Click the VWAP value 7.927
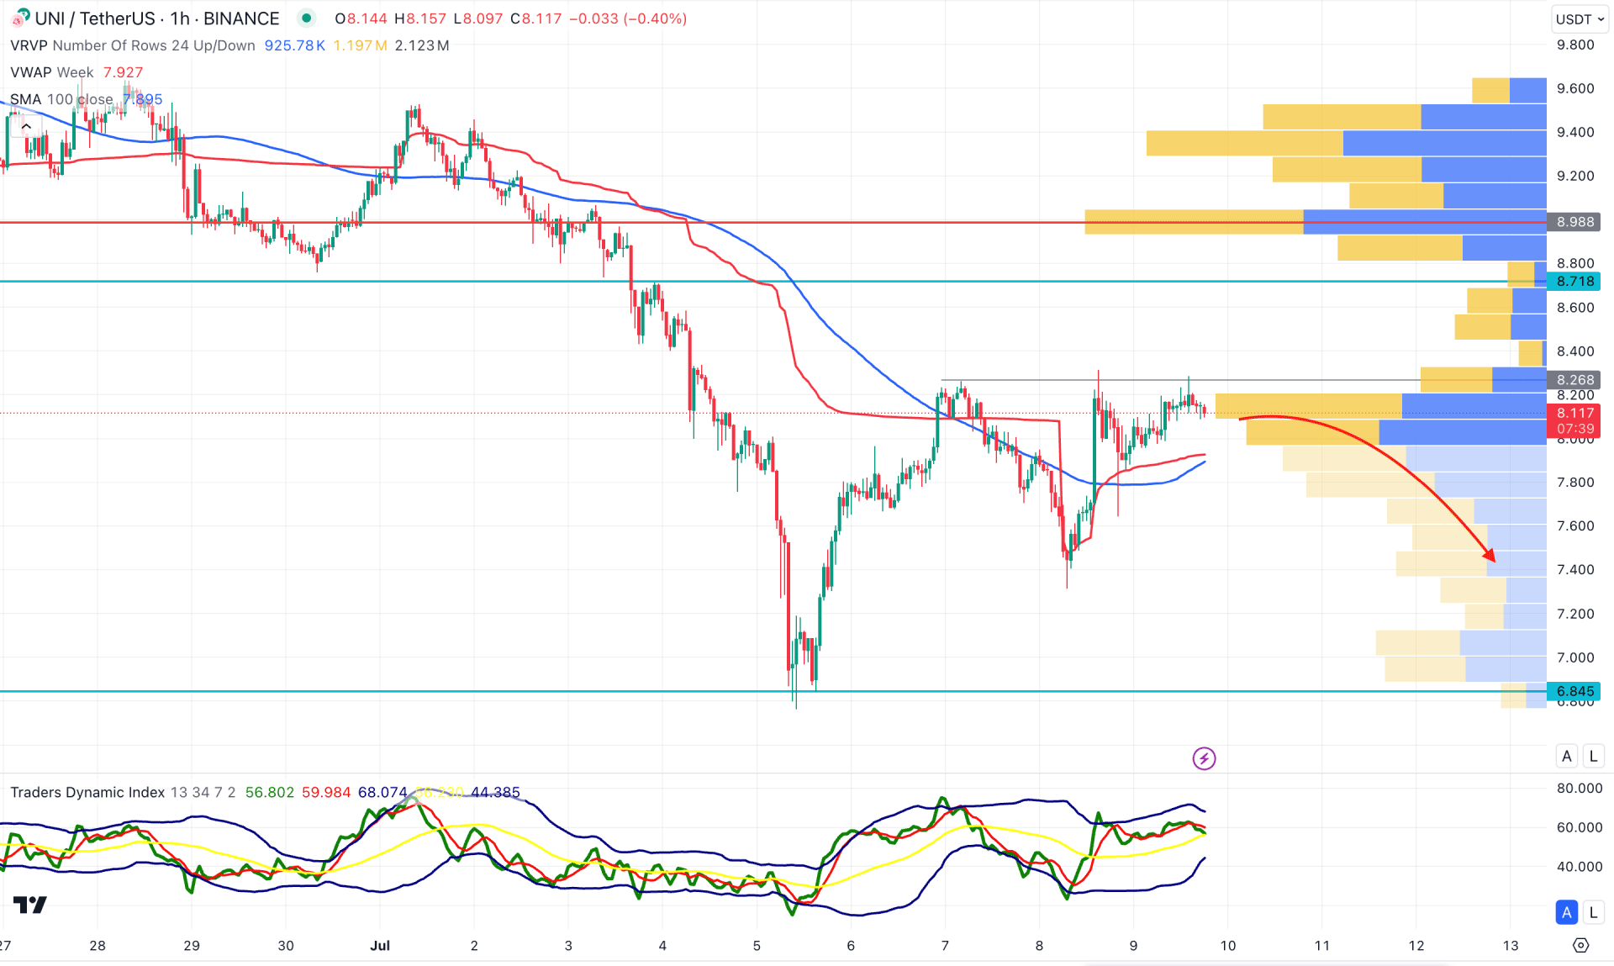1614x966 pixels. (123, 72)
